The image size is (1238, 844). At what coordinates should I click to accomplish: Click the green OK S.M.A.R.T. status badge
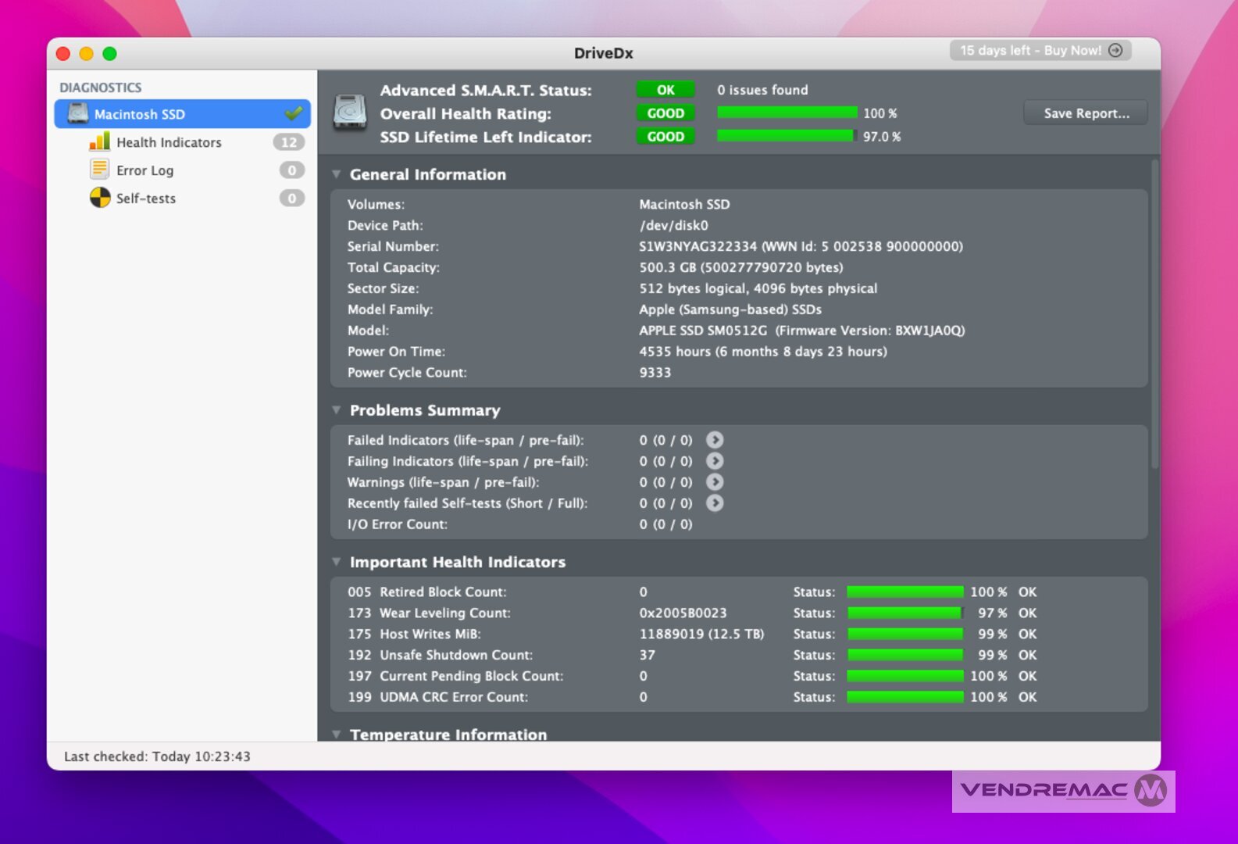665,90
